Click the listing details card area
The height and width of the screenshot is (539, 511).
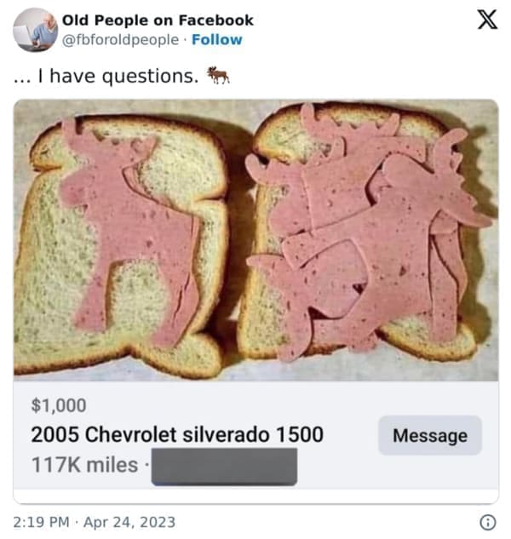pyautogui.click(x=255, y=435)
